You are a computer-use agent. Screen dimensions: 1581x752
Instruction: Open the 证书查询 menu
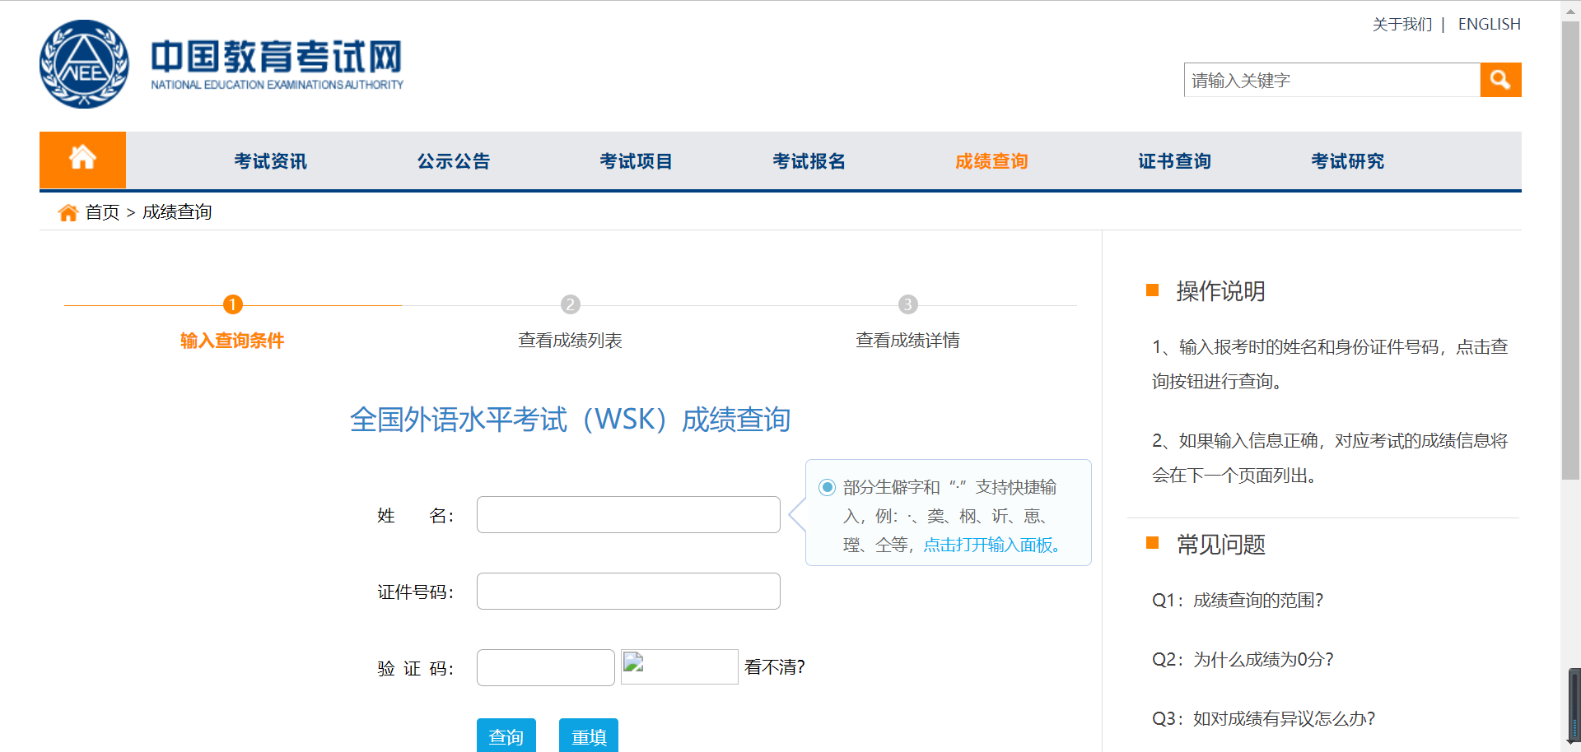coord(1174,161)
